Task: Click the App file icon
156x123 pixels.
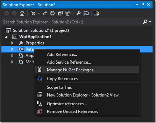Action: click(x=21, y=56)
